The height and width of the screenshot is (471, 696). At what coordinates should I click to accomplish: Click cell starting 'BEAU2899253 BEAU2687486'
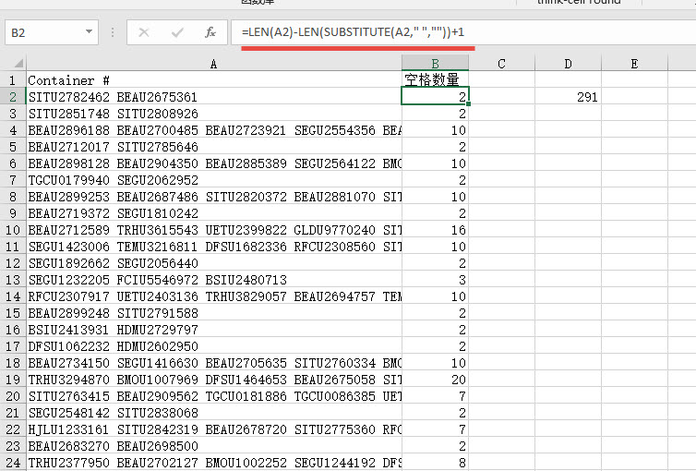(214, 197)
